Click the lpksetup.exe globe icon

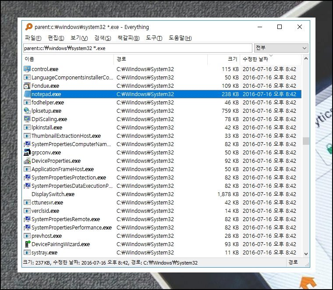27,111
